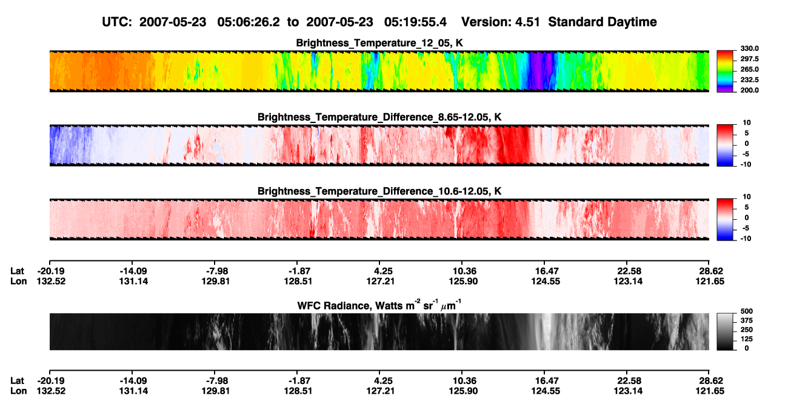Image resolution: width=788 pixels, height=404 pixels.
Task: Click the UTC time range in the title
Action: pos(276,22)
